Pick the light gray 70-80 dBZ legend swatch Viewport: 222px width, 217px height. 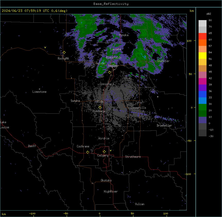[202, 23]
